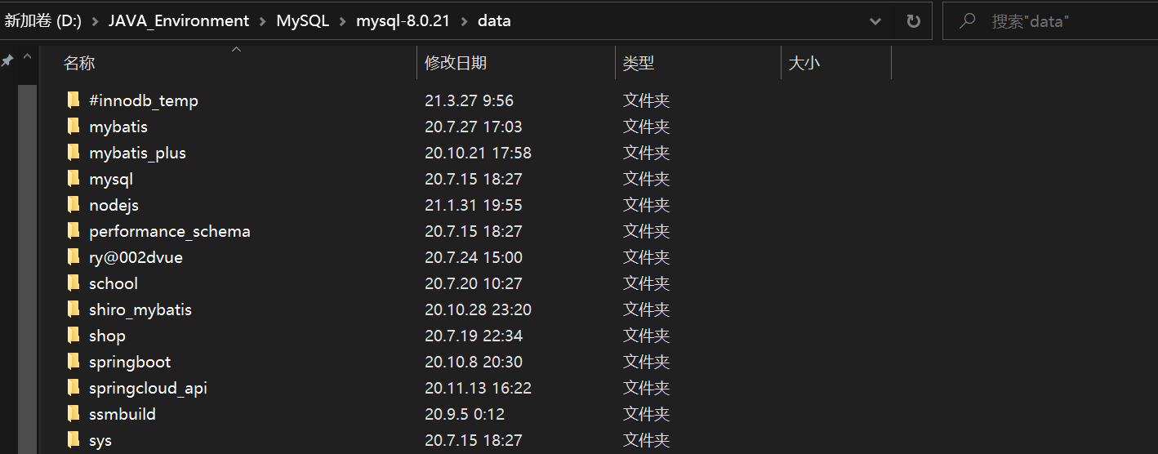The width and height of the screenshot is (1158, 454).
Task: Select the mybatis folder icon
Action: pyautogui.click(x=73, y=127)
